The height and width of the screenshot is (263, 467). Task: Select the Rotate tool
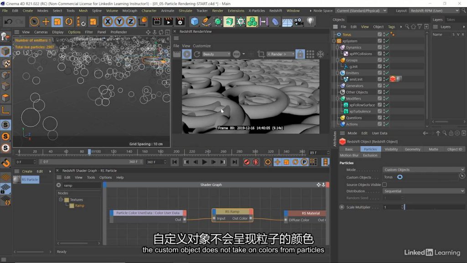(69, 21)
